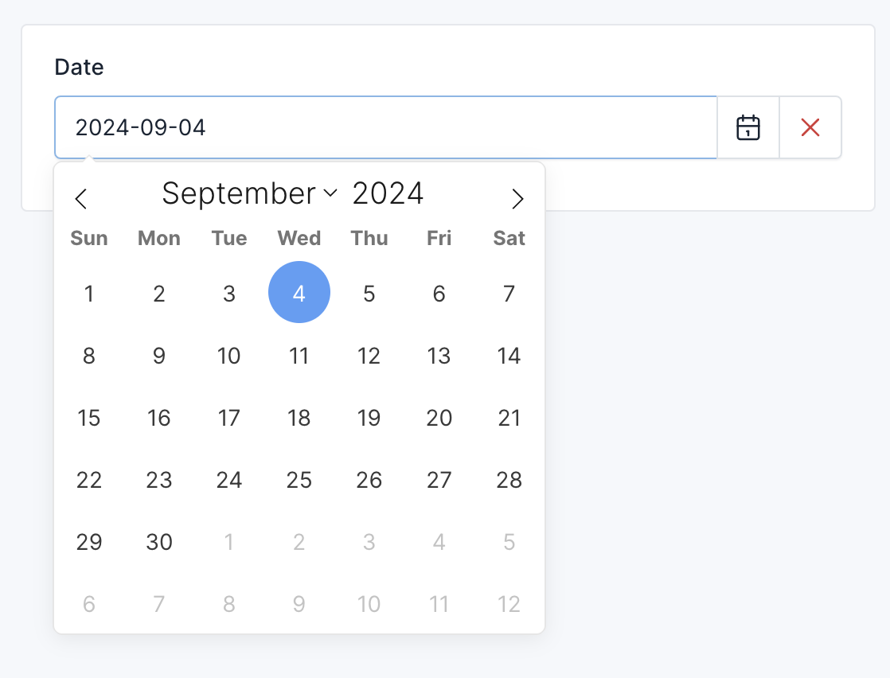Pick September 30 in the calendar
This screenshot has width=890, height=678.
pos(159,542)
